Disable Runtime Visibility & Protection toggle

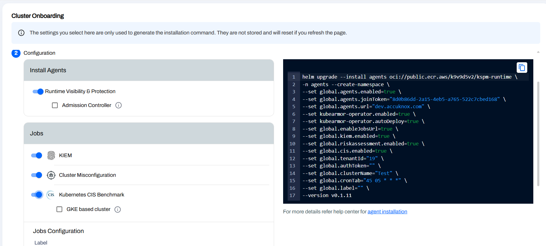point(38,92)
